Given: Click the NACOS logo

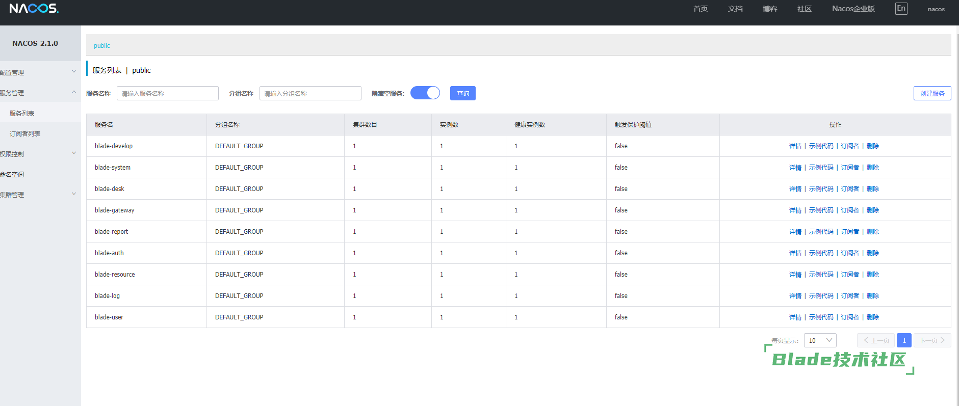Looking at the screenshot, I should click(34, 8).
